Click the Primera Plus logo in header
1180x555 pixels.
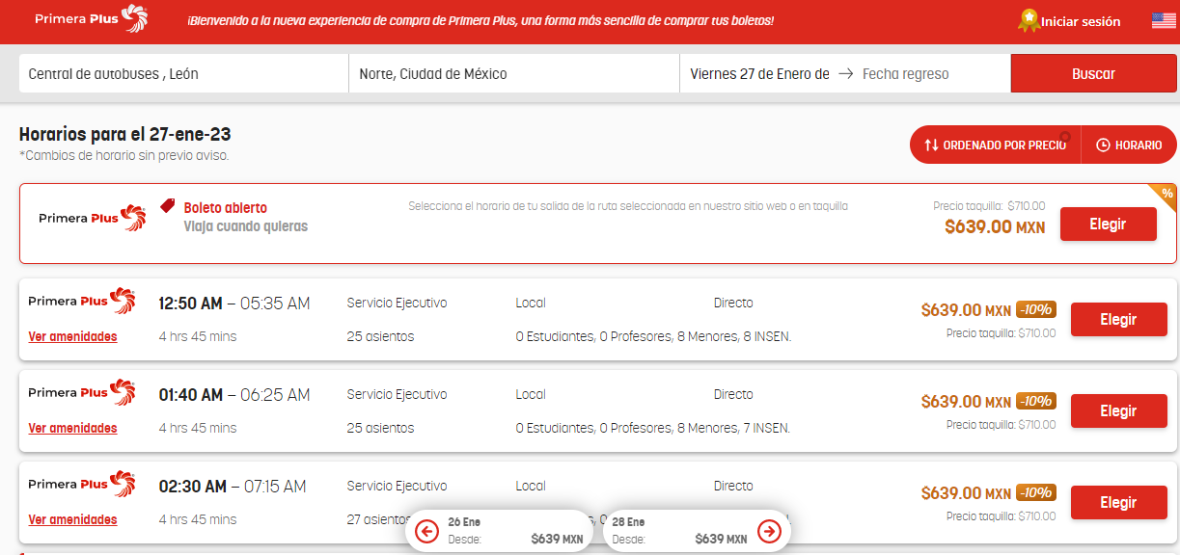click(x=92, y=18)
